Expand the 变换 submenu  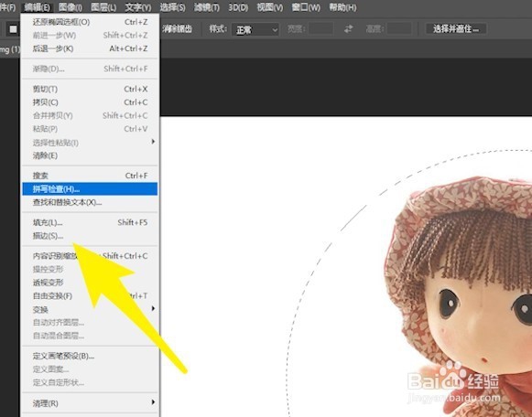(x=91, y=309)
